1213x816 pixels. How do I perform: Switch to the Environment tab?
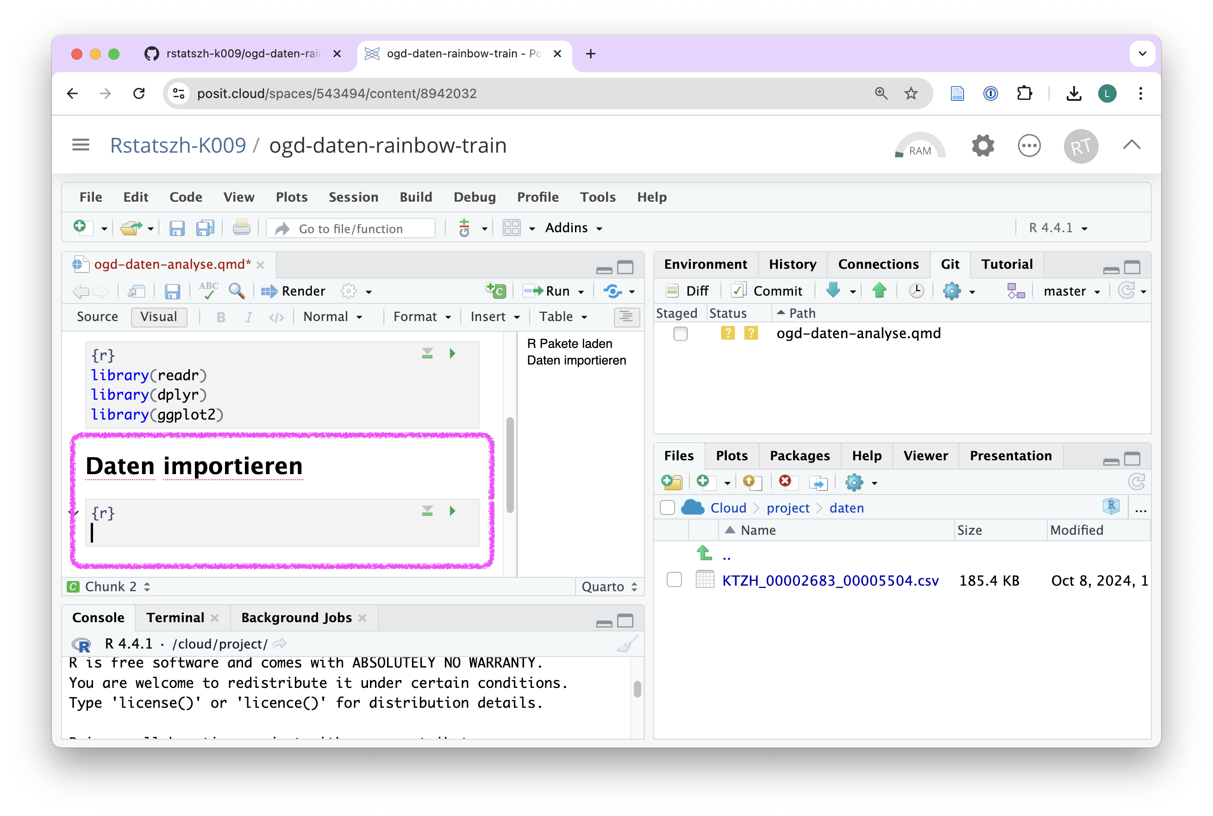[705, 264]
